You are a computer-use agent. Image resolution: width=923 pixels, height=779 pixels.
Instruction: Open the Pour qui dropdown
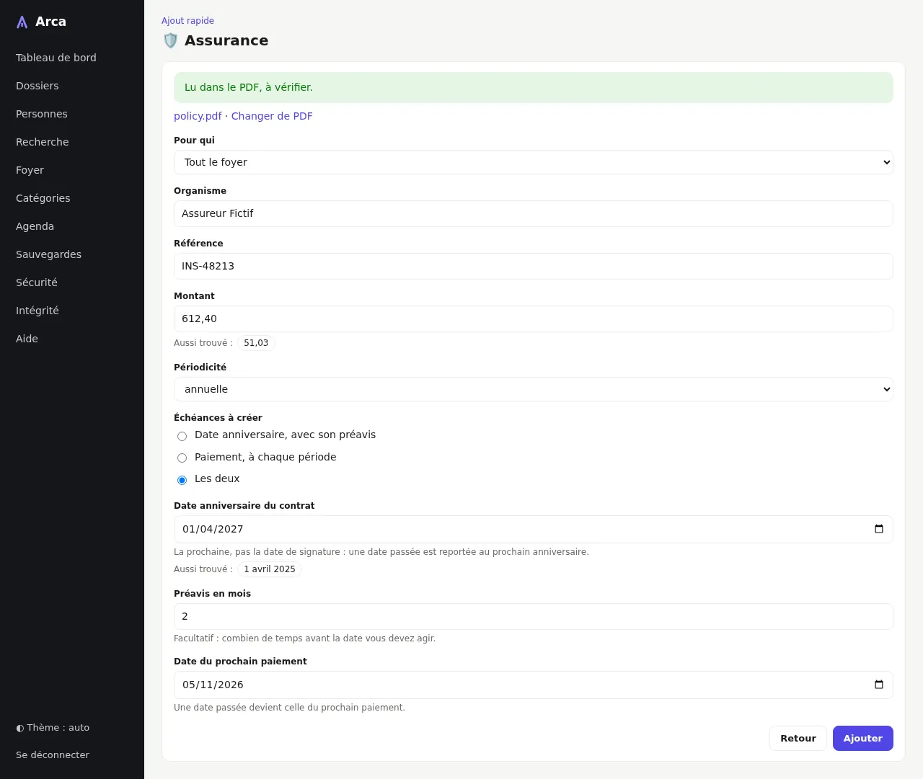[x=534, y=162]
